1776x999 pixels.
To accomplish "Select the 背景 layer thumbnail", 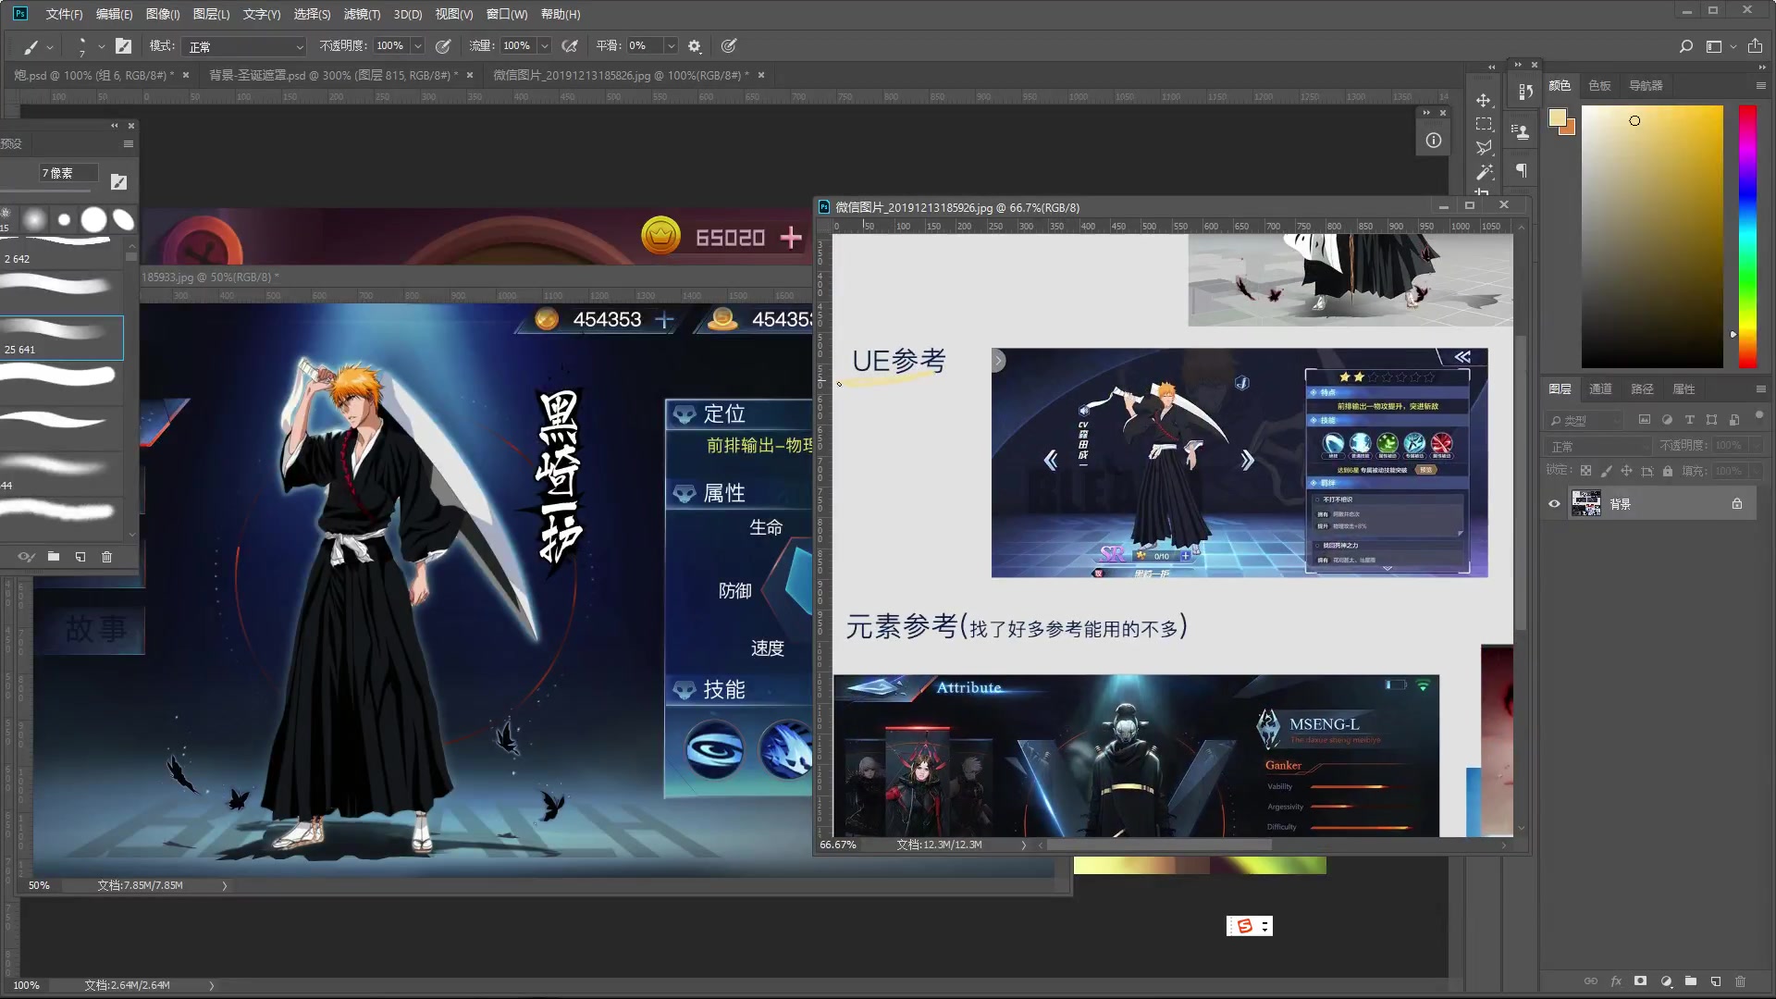I will click(x=1586, y=504).
